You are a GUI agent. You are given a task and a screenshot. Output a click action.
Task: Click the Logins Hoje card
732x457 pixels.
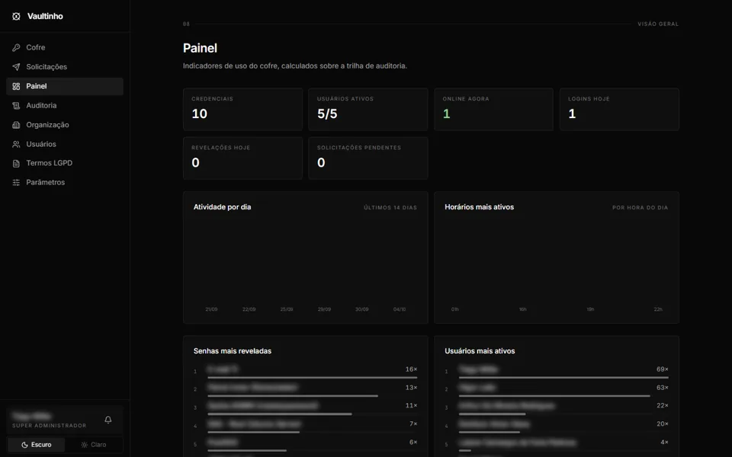pos(619,110)
